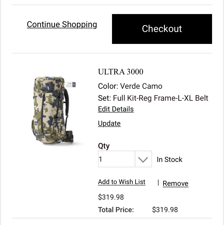The image size is (224, 225).
Task: Click the In Stock availability label
Action: [x=170, y=160]
